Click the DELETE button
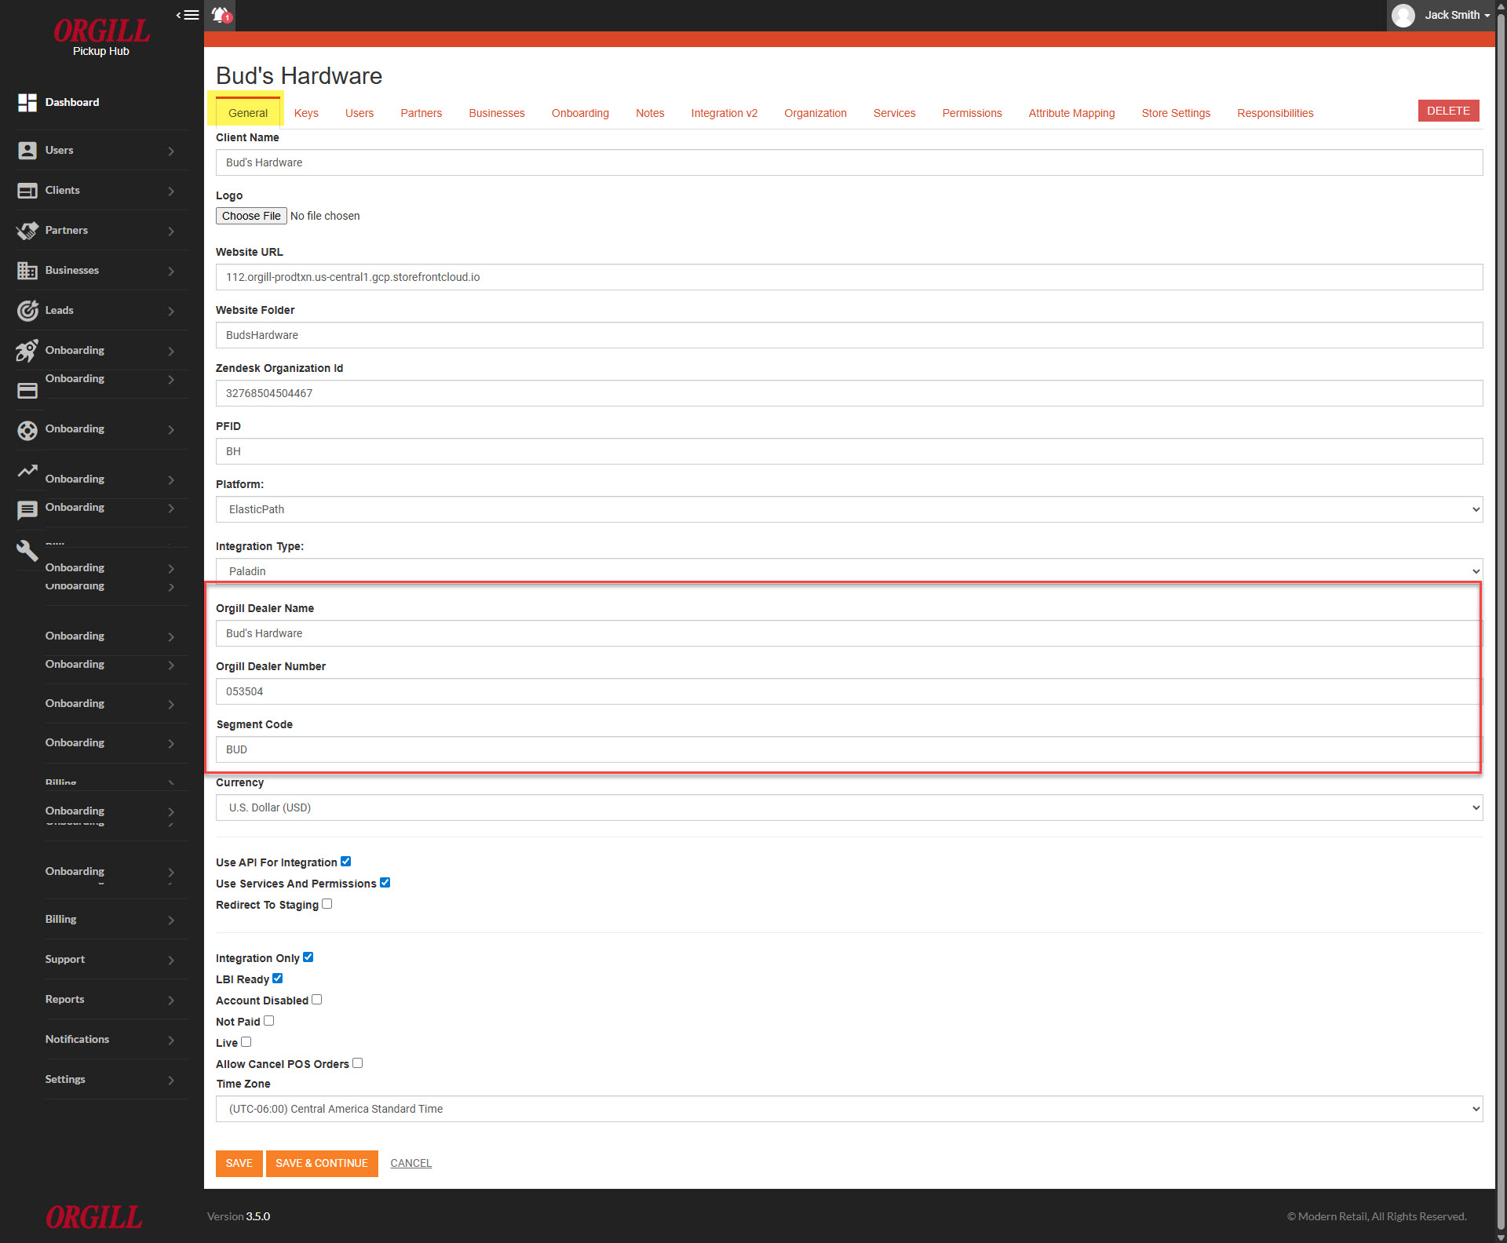 click(x=1448, y=111)
